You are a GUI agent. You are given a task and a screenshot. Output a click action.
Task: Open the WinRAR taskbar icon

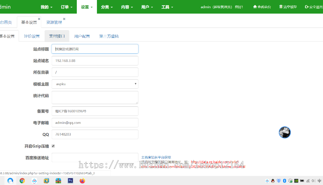pos(58,181)
